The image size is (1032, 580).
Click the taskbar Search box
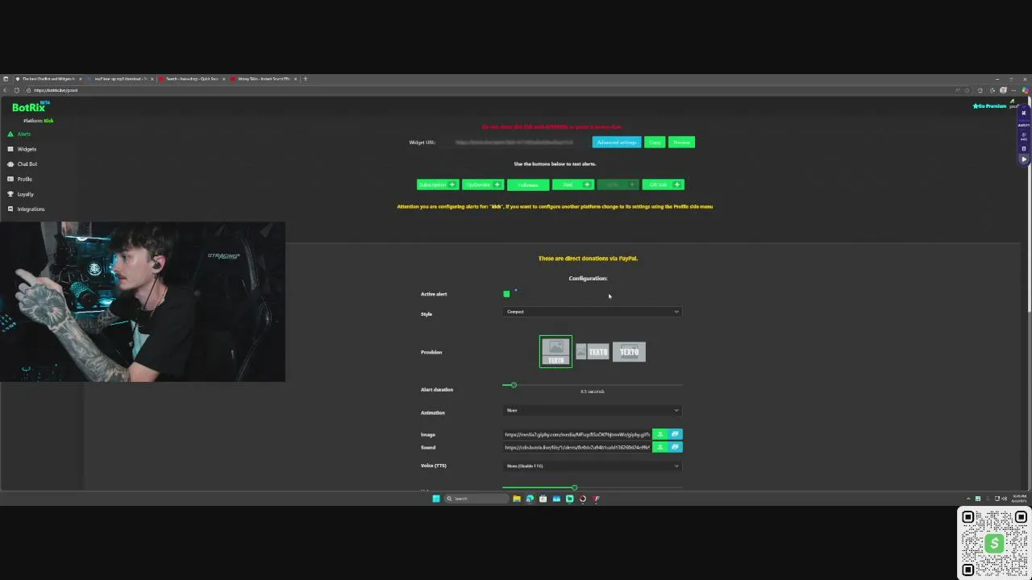(477, 499)
